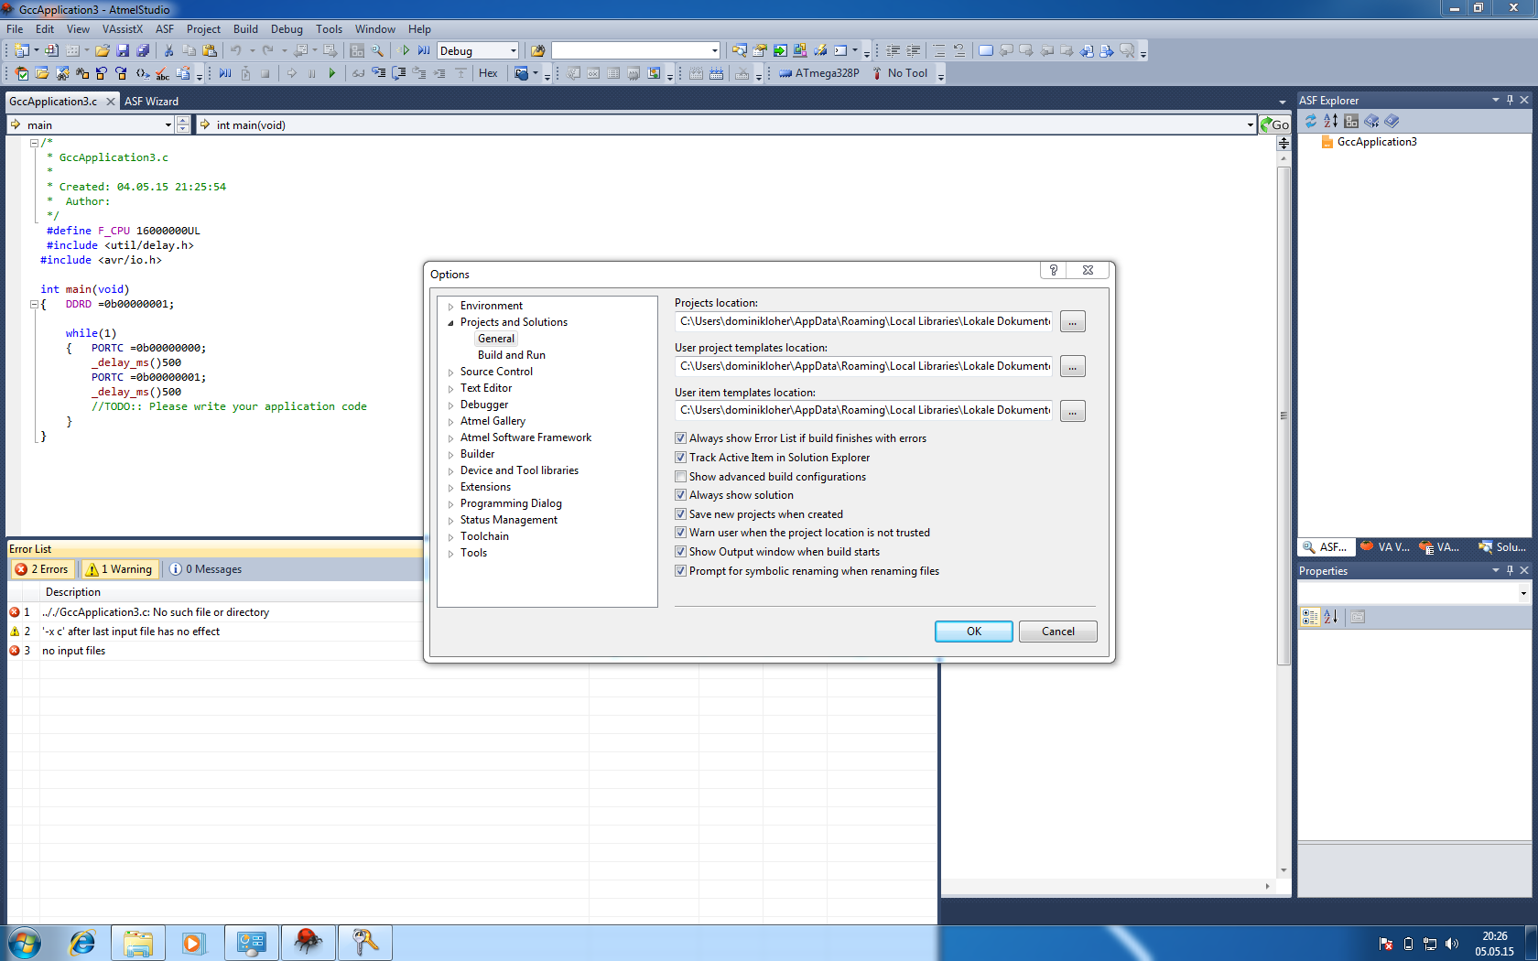Open the Project menu
This screenshot has width=1538, height=961.
pos(203,29)
